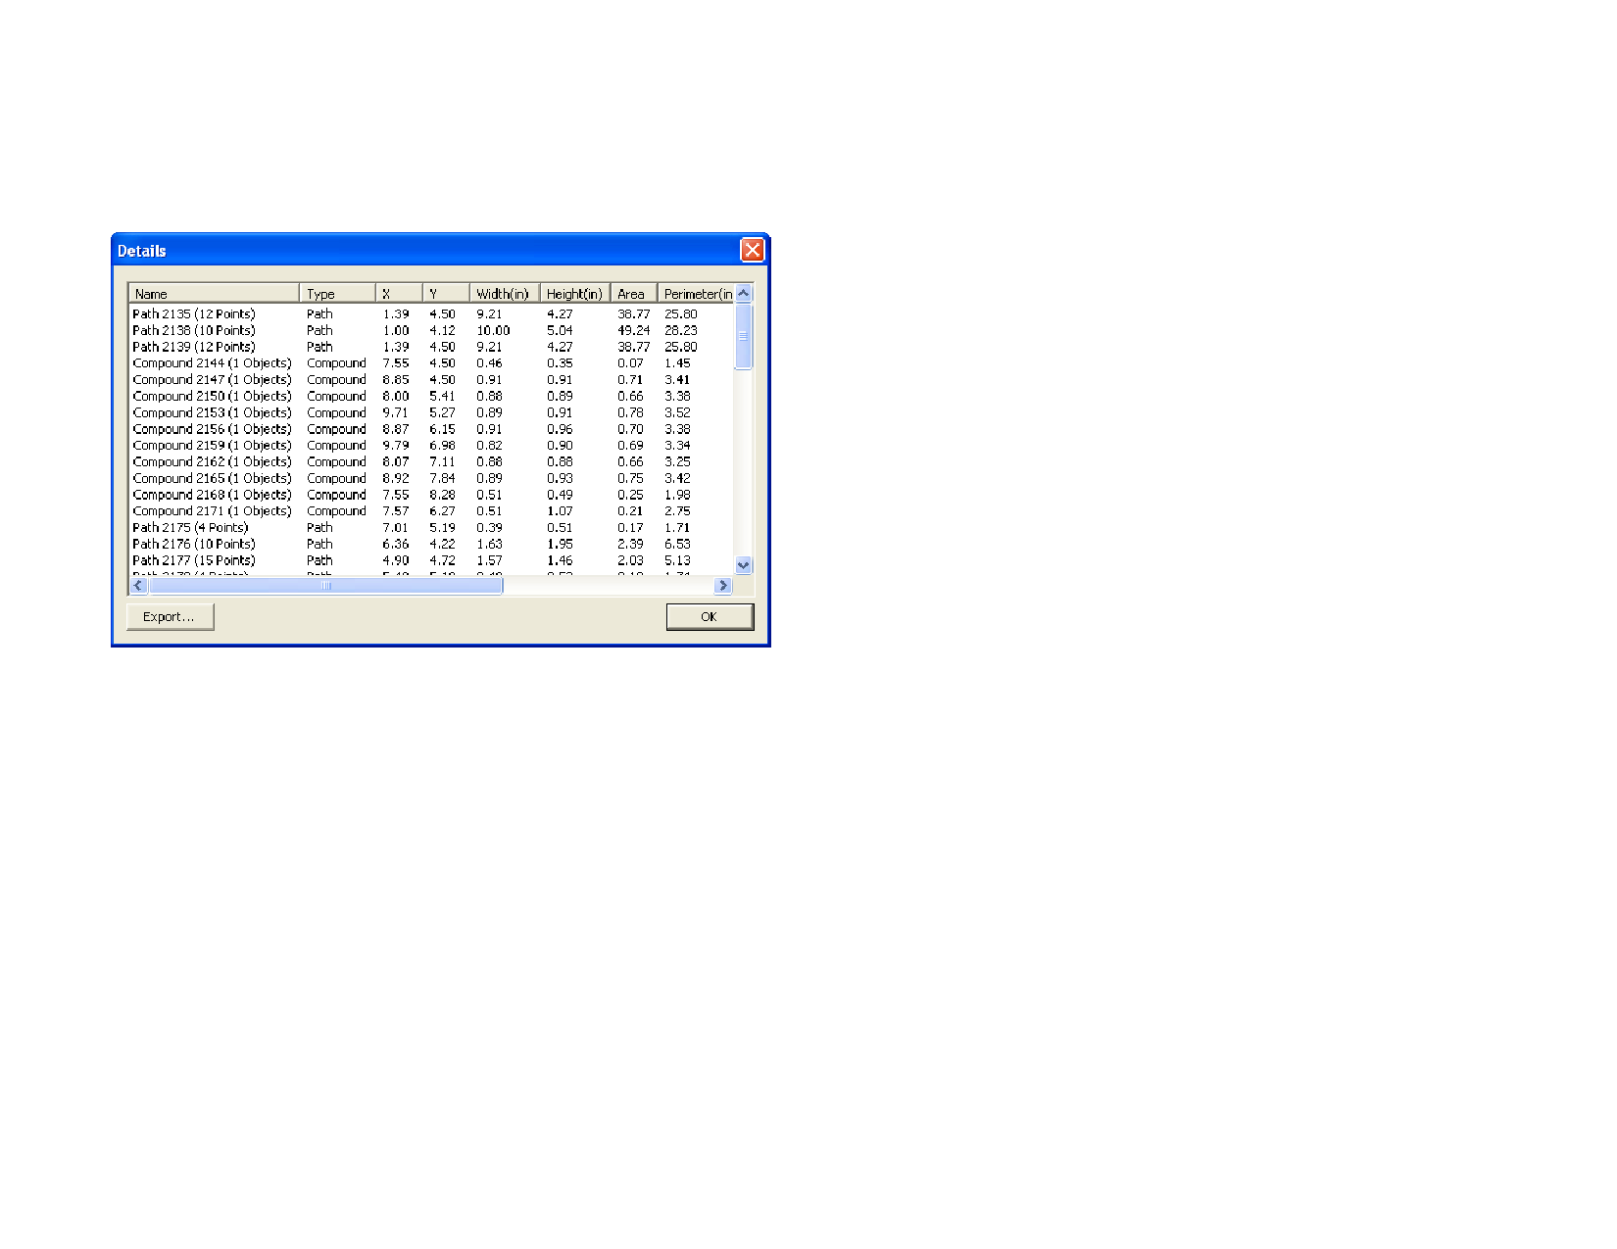Select the Path 2135 (12 Points) row
1617x1249 pixels.
coord(194,314)
